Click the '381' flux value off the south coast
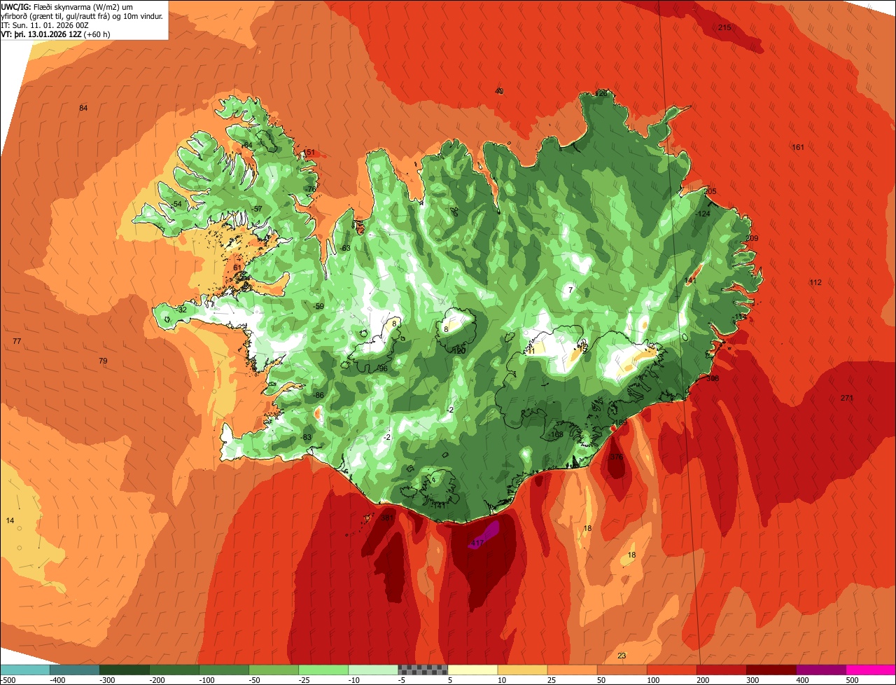 pos(387,518)
